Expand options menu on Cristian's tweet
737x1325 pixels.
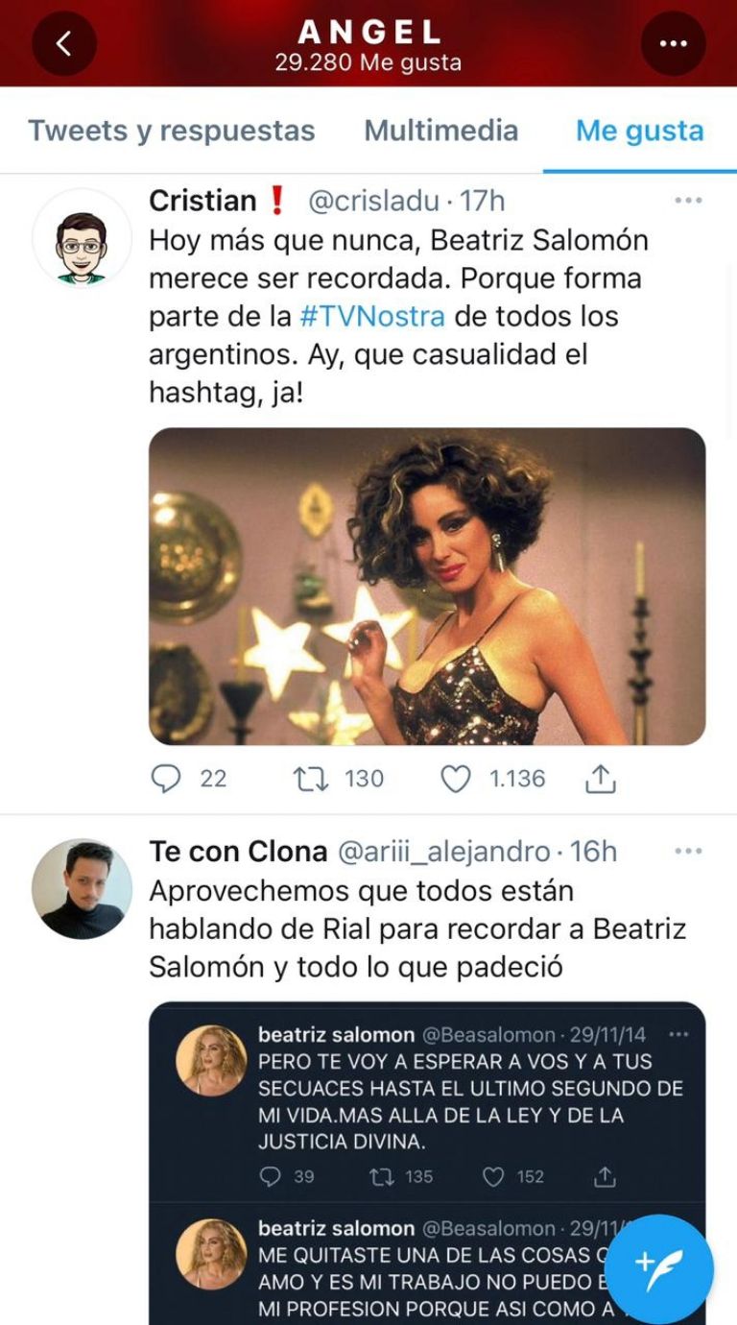click(x=688, y=201)
